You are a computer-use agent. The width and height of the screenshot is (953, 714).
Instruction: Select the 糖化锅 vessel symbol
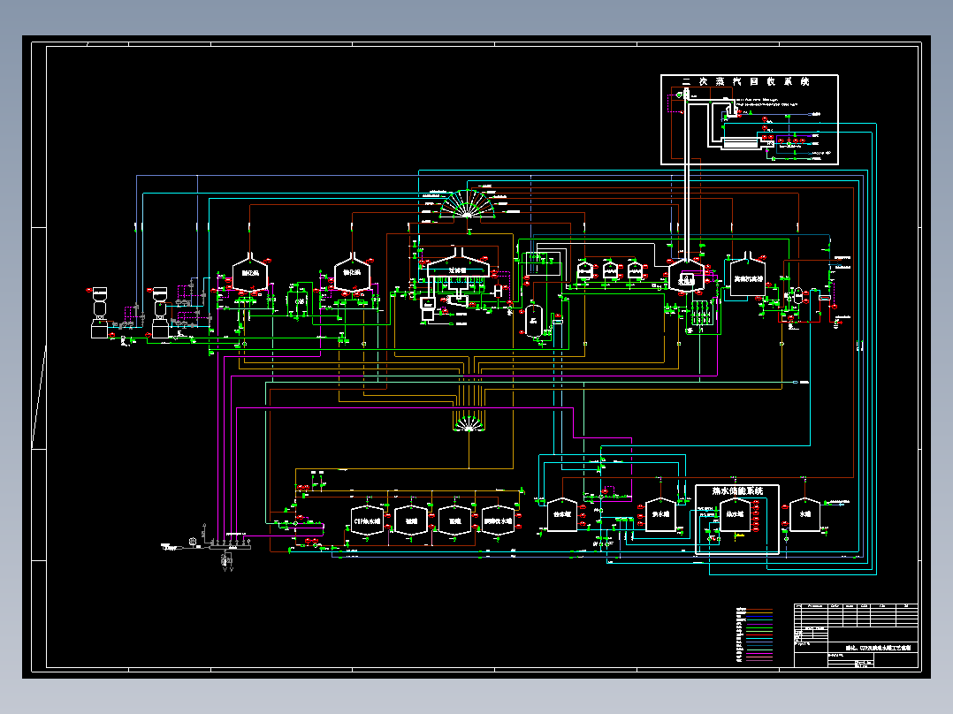(x=352, y=271)
